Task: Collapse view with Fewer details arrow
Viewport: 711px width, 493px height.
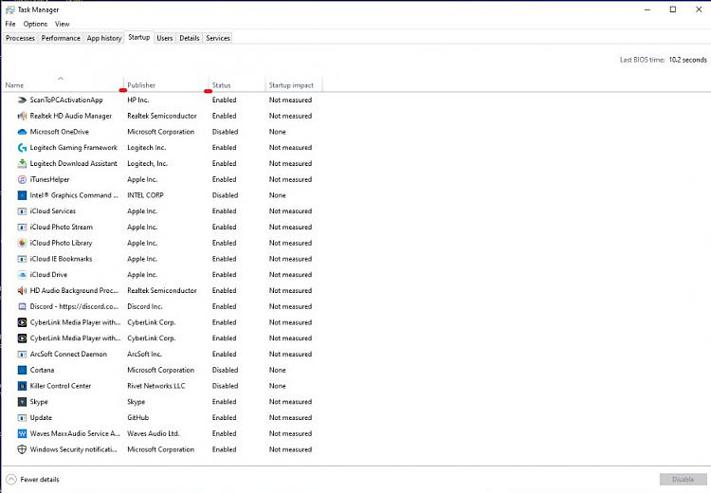Action: (x=11, y=479)
